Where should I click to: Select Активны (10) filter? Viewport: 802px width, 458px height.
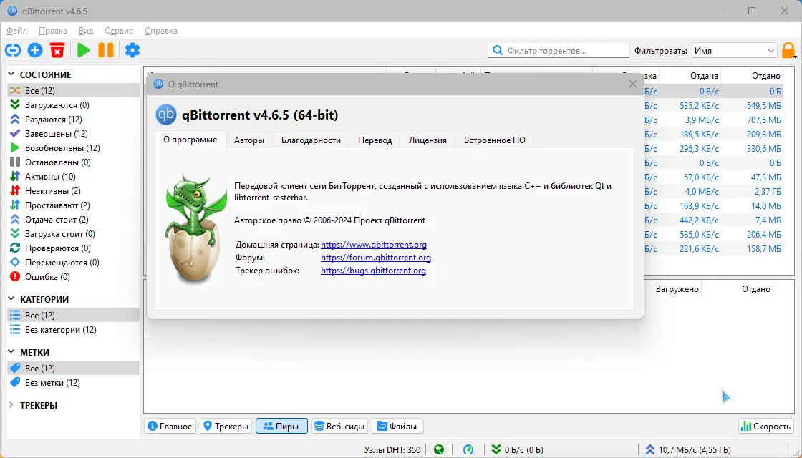click(73, 176)
